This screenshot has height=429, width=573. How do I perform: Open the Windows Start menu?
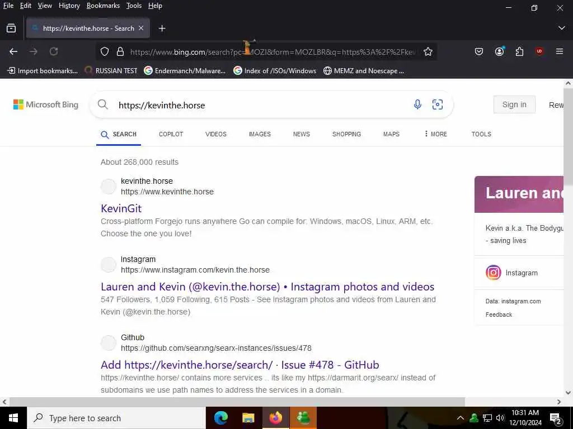pos(13,418)
